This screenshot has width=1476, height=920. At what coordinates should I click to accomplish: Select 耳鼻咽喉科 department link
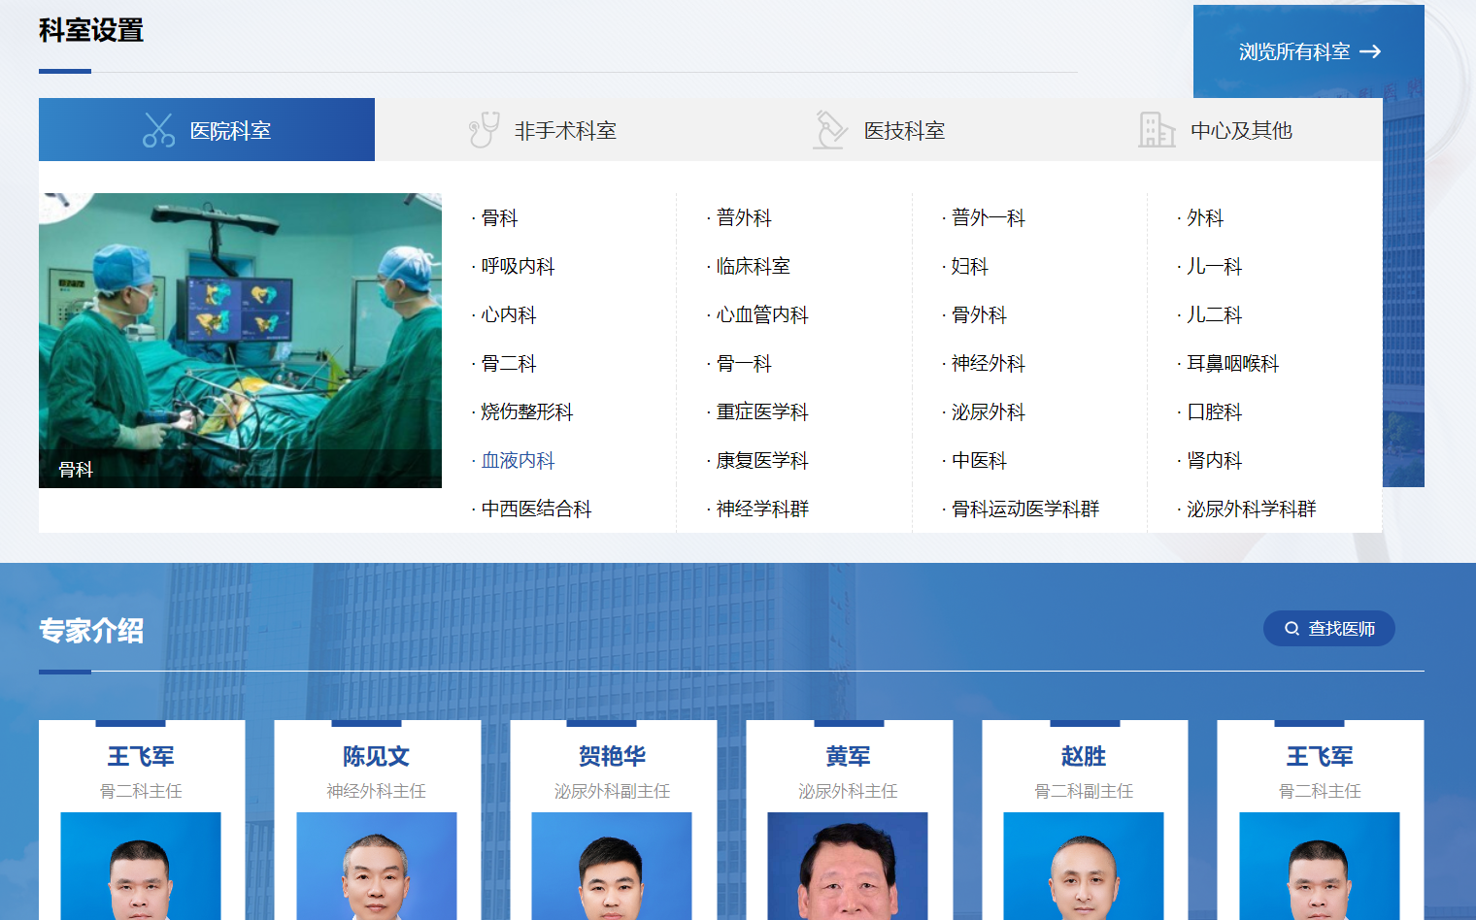pyautogui.click(x=1233, y=364)
